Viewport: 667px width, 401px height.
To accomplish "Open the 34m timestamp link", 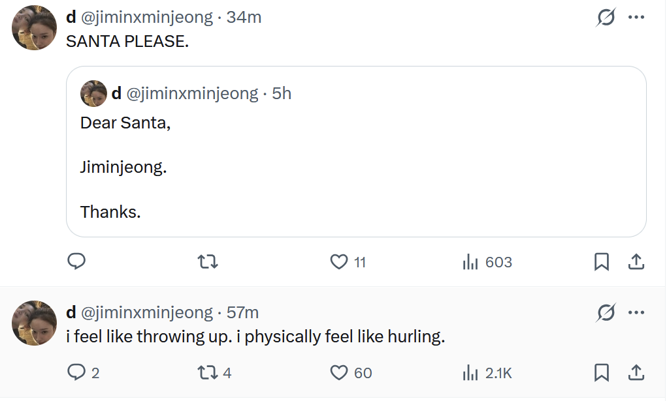I will [x=244, y=18].
